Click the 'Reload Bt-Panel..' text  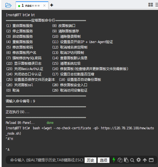pyautogui.click(x=20, y=123)
